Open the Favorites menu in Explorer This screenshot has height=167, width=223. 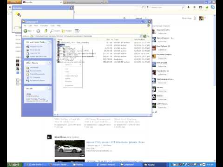point(44,26)
